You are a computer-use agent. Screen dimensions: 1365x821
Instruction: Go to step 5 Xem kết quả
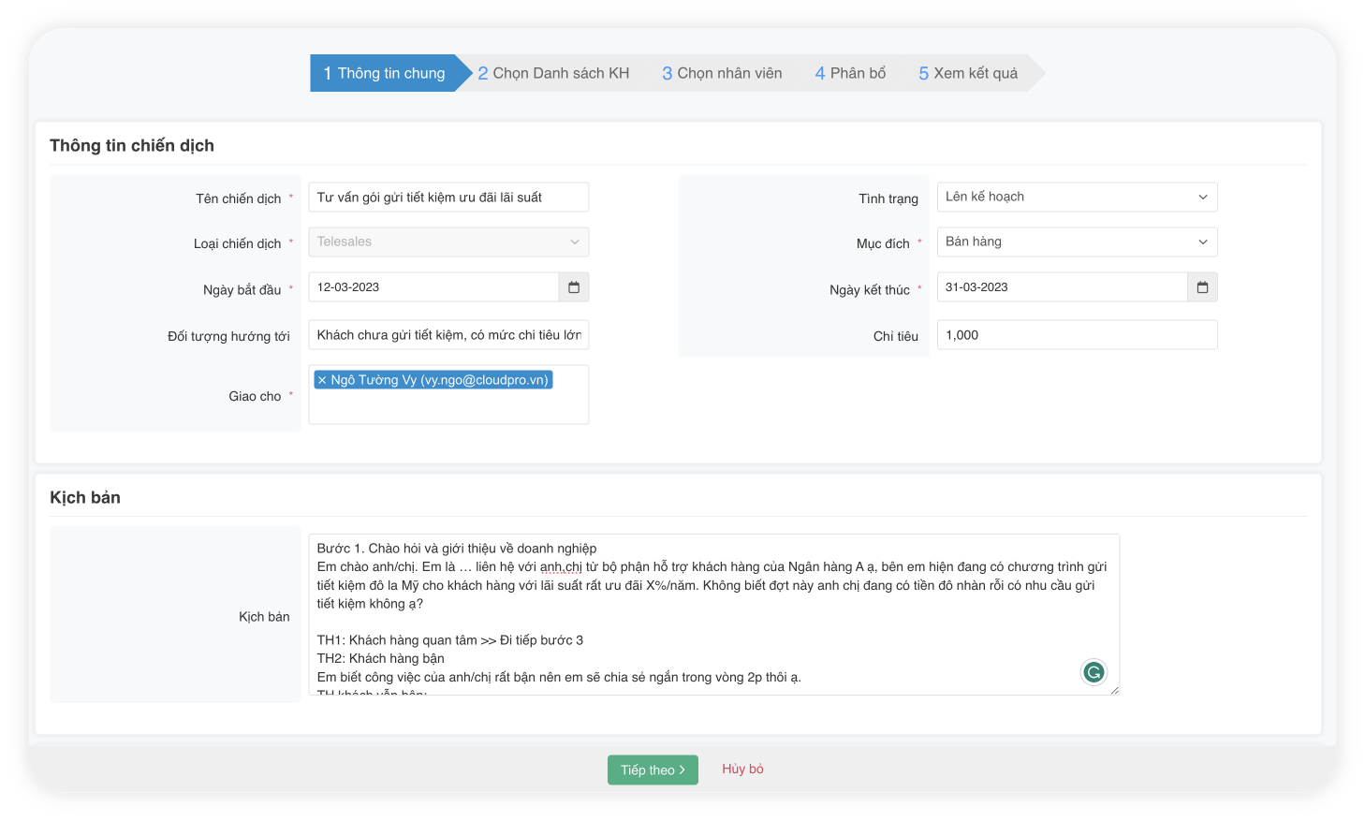[968, 73]
